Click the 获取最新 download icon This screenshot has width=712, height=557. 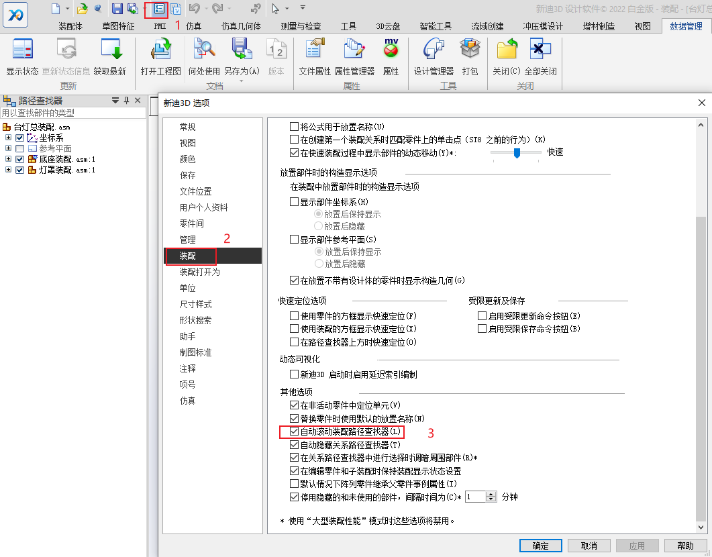111,49
